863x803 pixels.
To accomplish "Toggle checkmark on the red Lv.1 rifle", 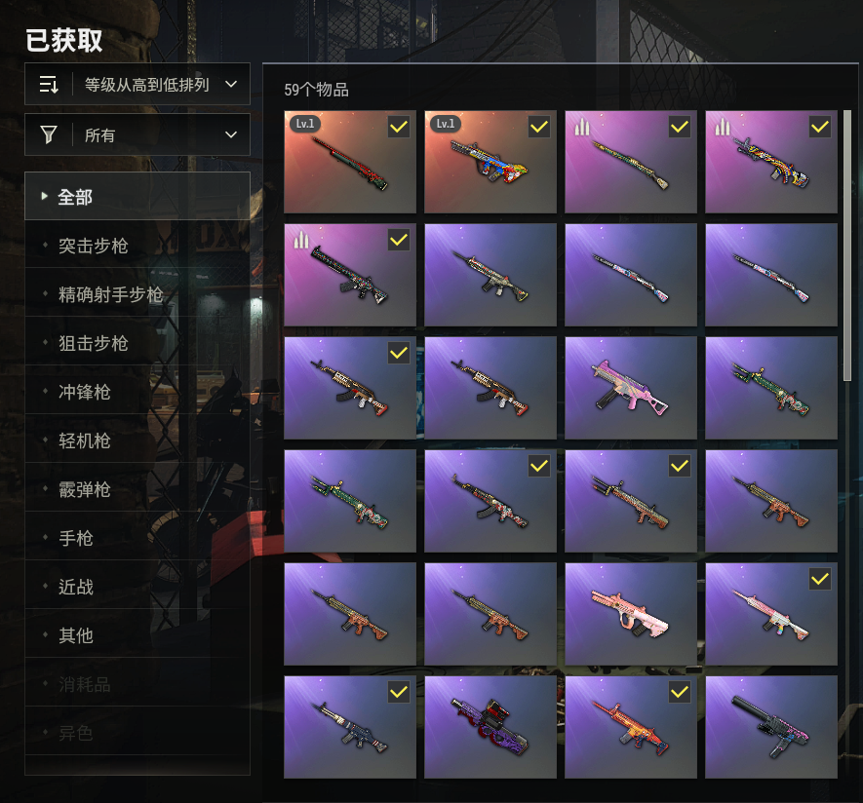I will [399, 127].
